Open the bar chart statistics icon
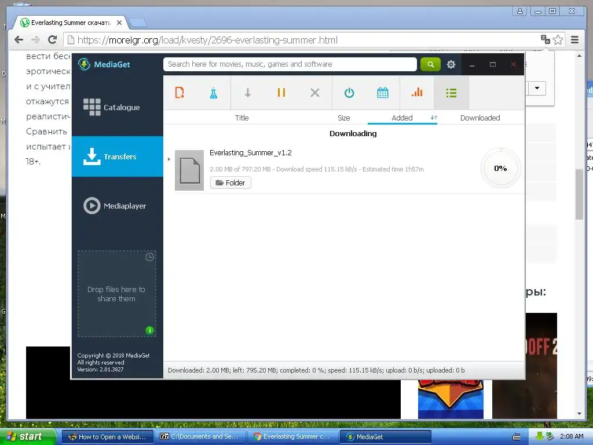This screenshot has width=593, height=445. (417, 93)
